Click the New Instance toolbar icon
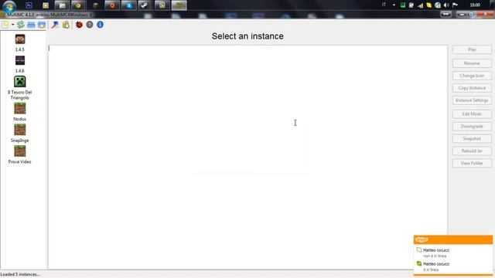 (x=5, y=25)
